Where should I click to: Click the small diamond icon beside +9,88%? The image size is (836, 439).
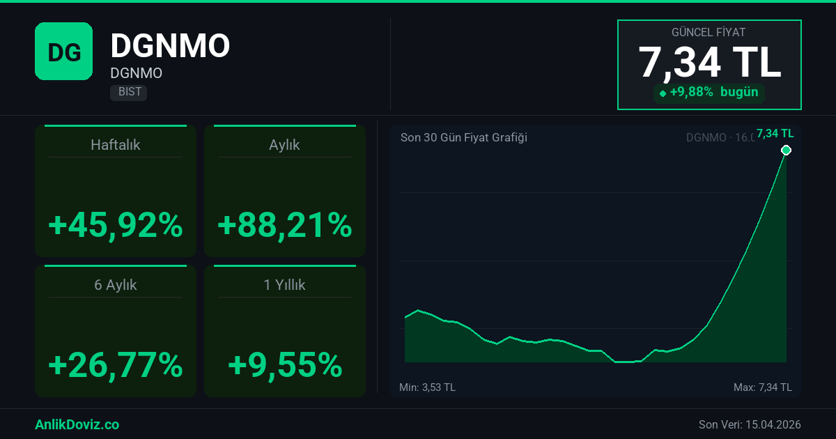(x=663, y=93)
